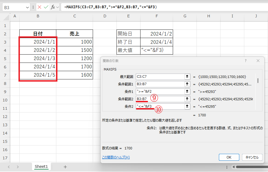Click the previous sheet navigation arrow
The width and height of the screenshot is (268, 172).
click(x=9, y=167)
